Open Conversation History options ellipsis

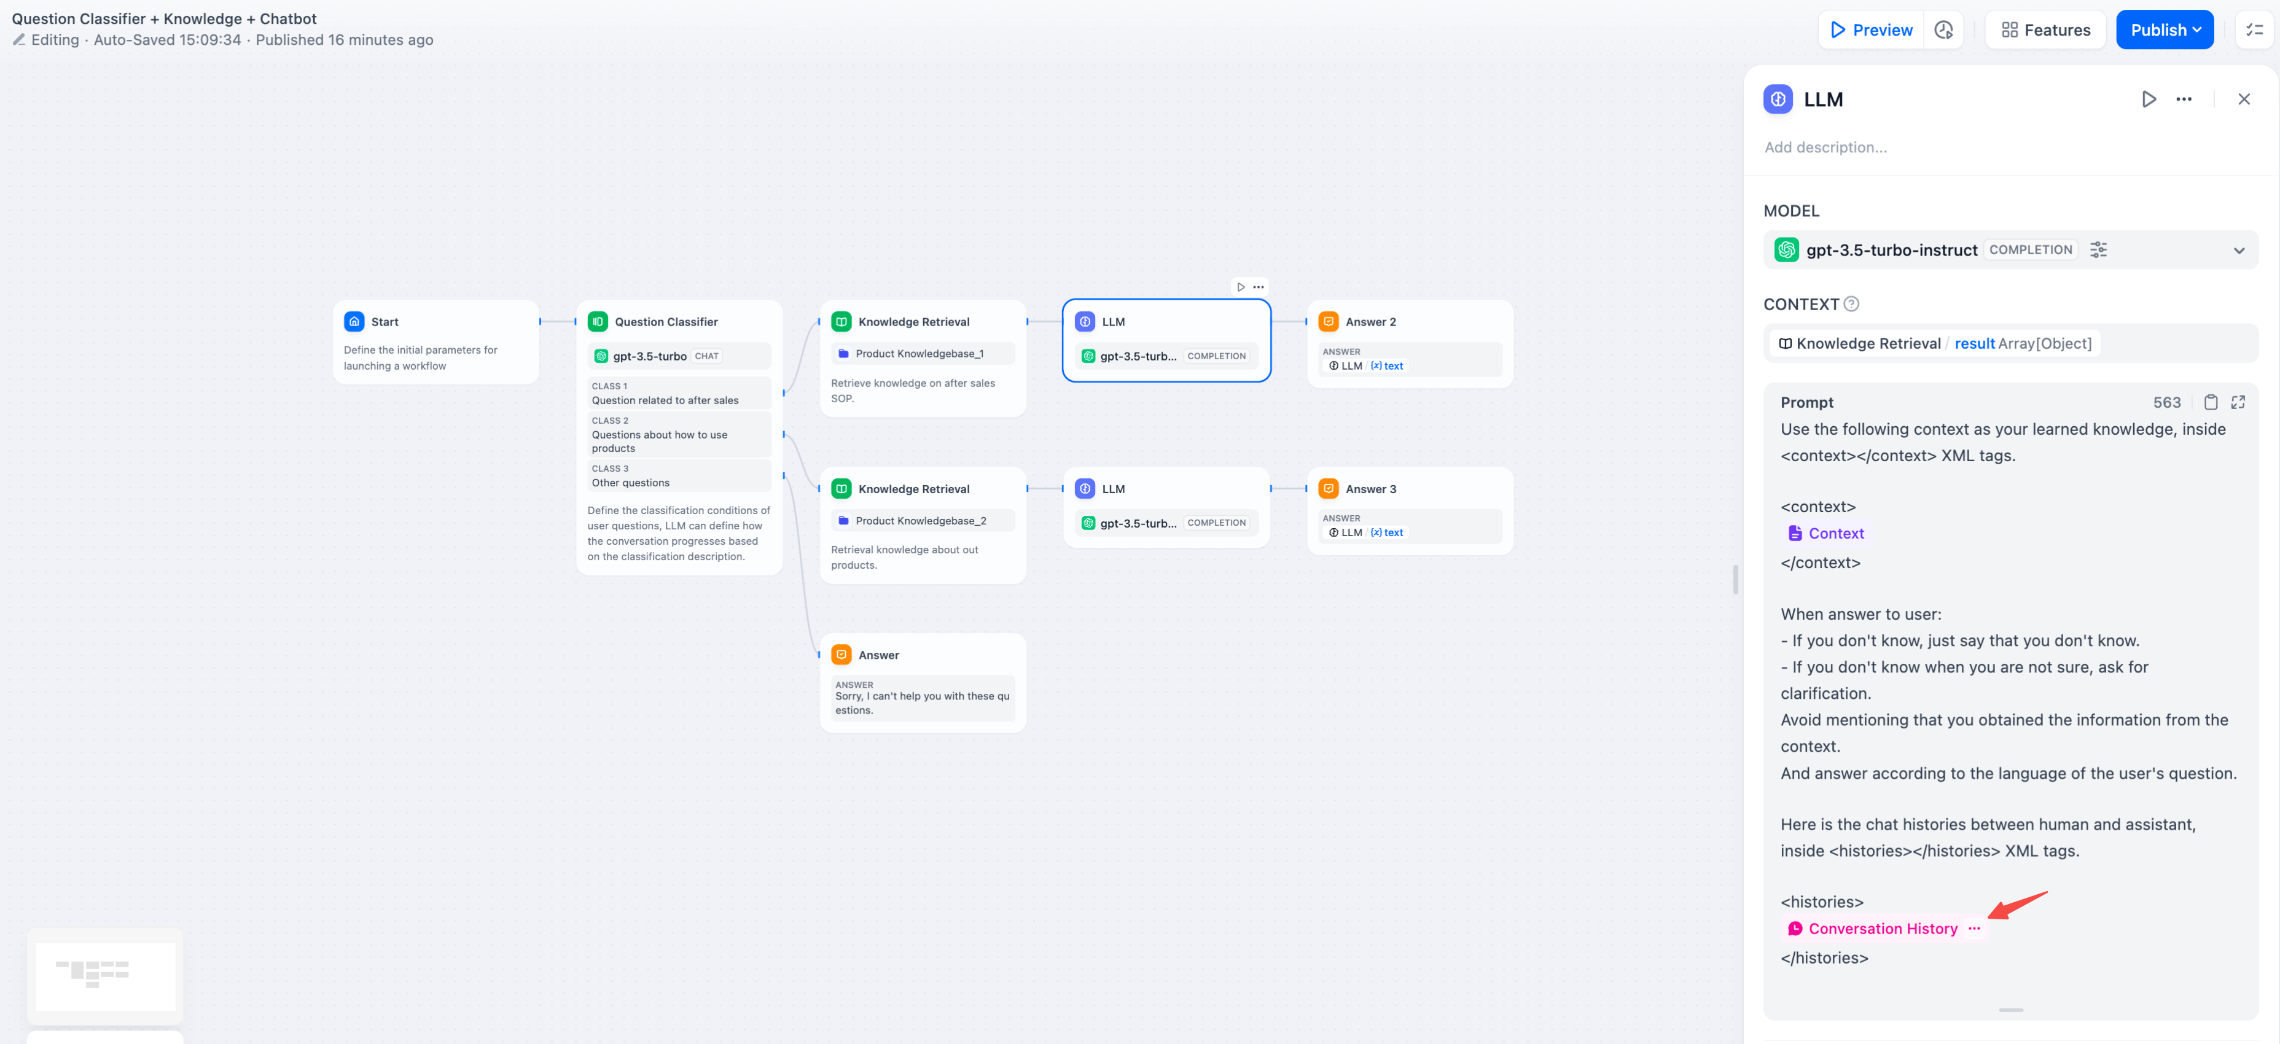click(1974, 928)
